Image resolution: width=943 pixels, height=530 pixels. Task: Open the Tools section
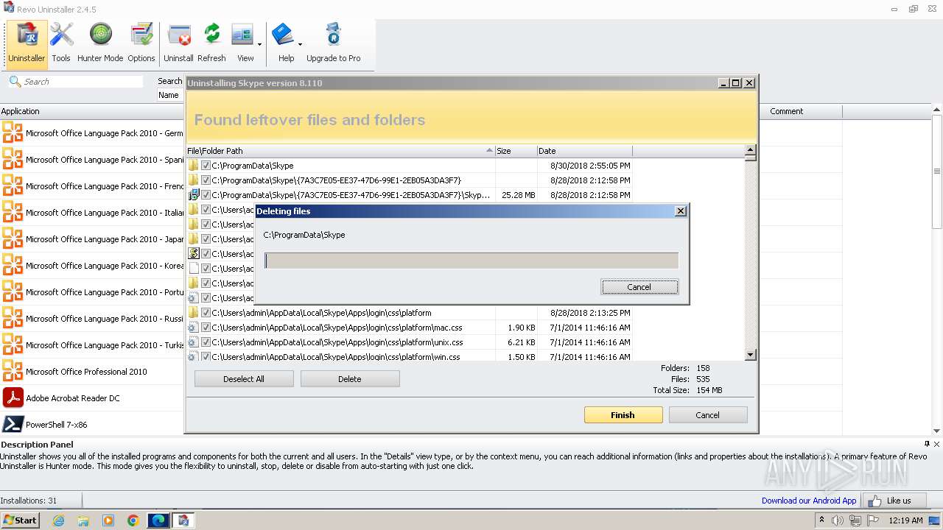(x=61, y=43)
